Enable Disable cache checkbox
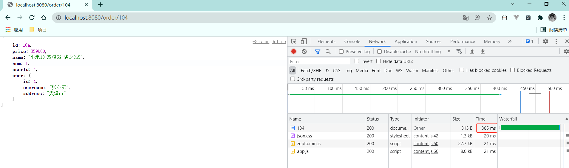Image resolution: width=569 pixels, height=168 pixels. pos(379,51)
